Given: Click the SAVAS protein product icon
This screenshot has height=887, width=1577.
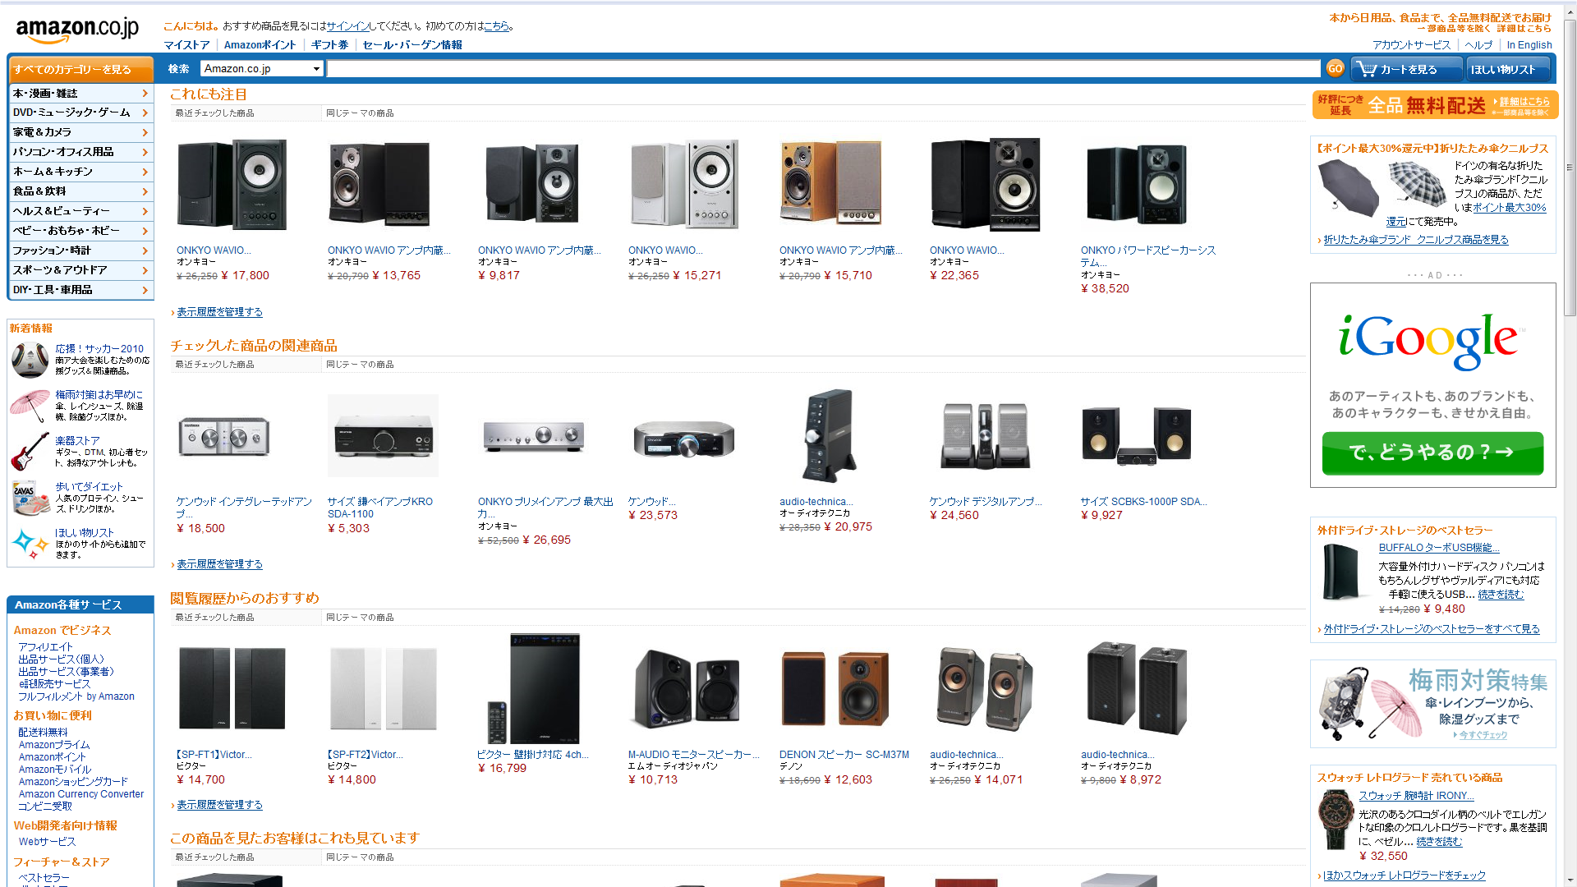Looking at the screenshot, I should [x=30, y=498].
